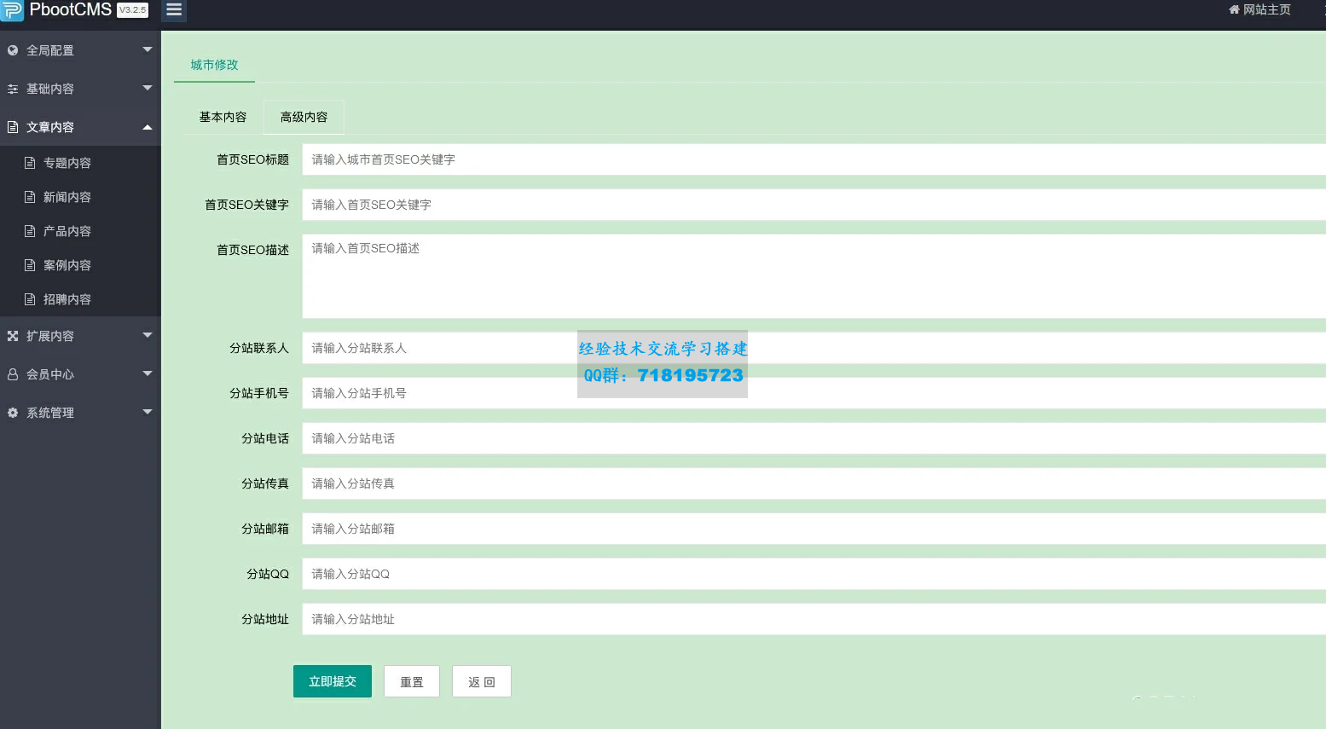Click the user icon for 会员中心
The image size is (1326, 729).
(x=13, y=374)
